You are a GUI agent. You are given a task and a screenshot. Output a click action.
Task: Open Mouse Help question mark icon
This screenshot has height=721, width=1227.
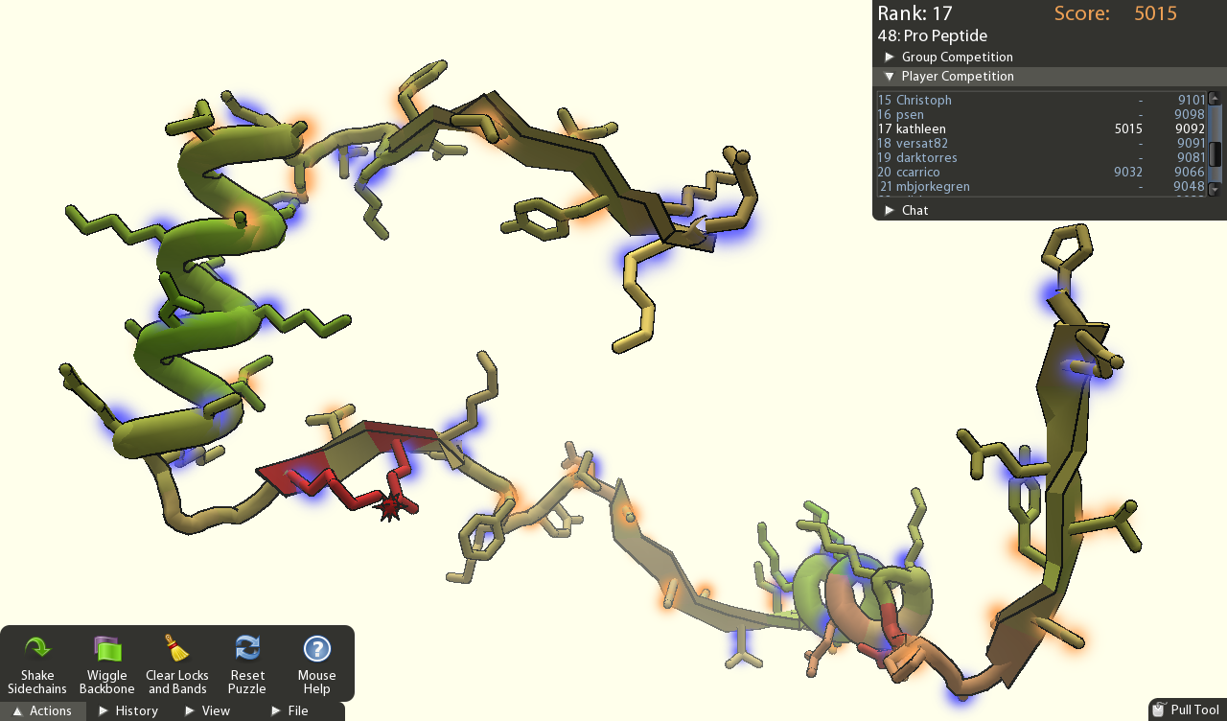(316, 650)
